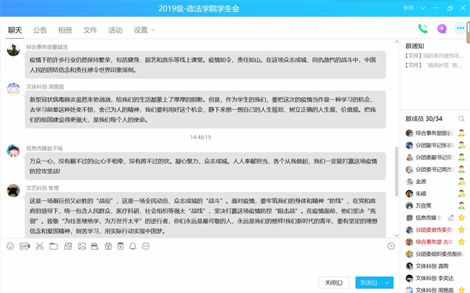Expand the 设置 dropdown tab
This screenshot has width=470, height=293.
point(144,30)
